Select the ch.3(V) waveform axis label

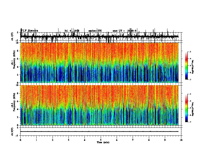click(x=12, y=132)
